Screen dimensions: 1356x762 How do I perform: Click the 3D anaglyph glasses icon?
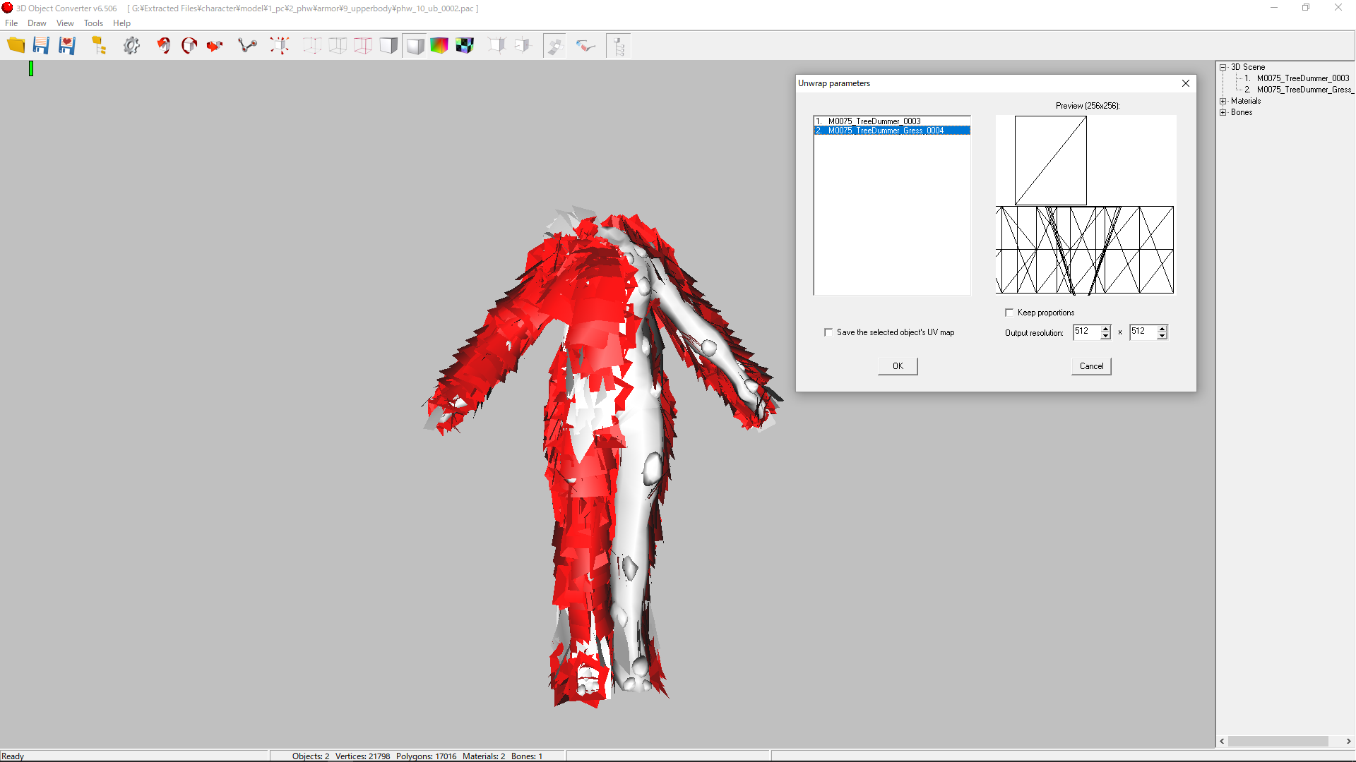pyautogui.click(x=585, y=46)
